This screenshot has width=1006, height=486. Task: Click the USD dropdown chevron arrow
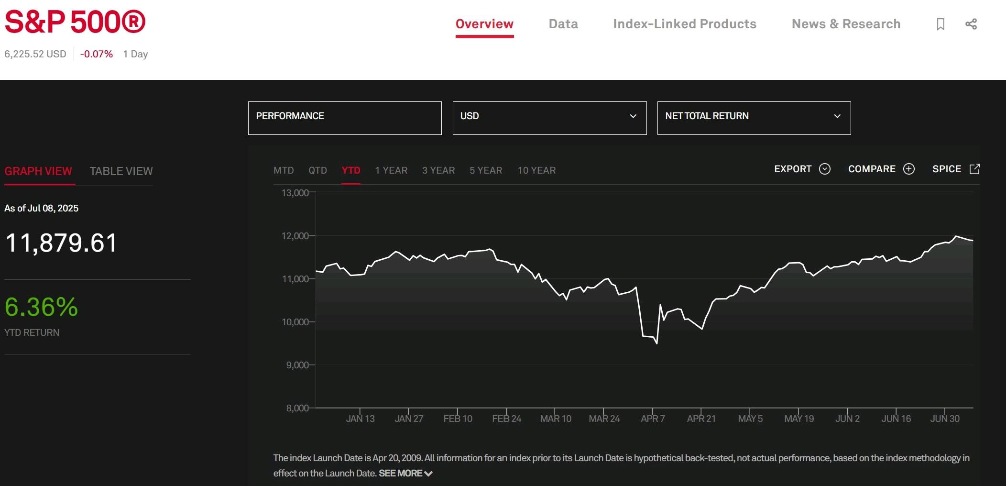point(633,116)
